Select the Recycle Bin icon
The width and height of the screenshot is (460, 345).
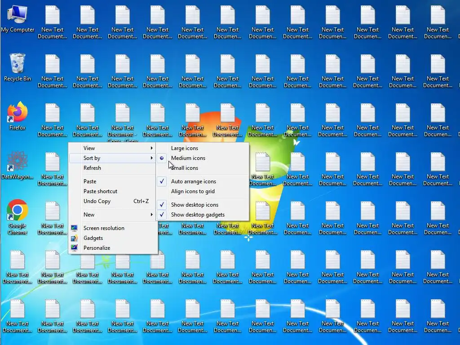18,67
